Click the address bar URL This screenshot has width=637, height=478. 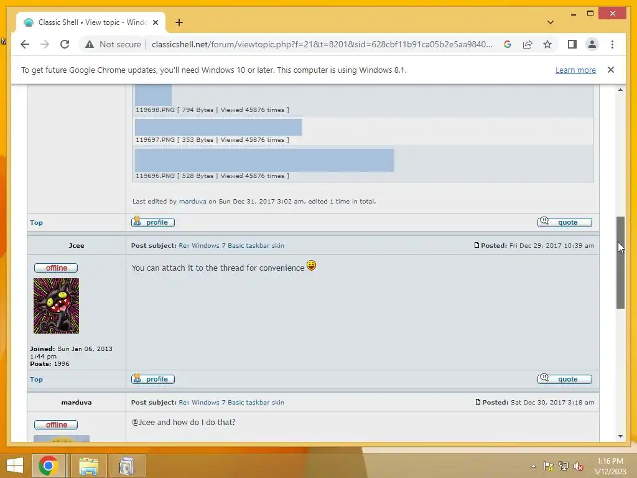[x=322, y=44]
